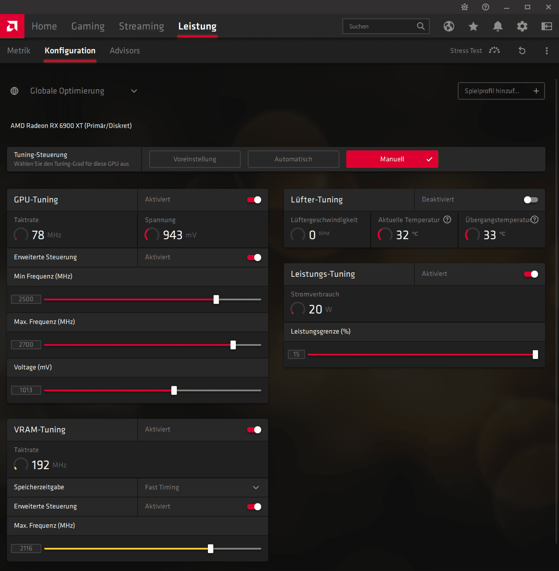This screenshot has height=571, width=559.
Task: Click the VRAM Max. Frequenz slider handle
Action: (x=210, y=549)
